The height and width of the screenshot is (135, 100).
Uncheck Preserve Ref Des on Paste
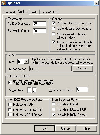click(54, 23)
